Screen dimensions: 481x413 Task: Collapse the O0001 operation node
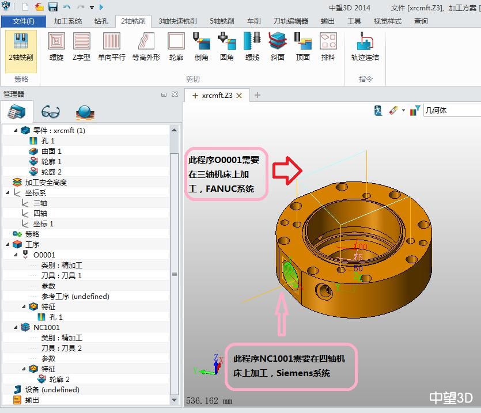click(x=16, y=255)
